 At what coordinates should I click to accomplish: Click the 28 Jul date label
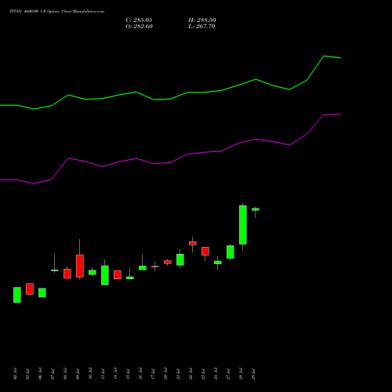click(x=241, y=374)
